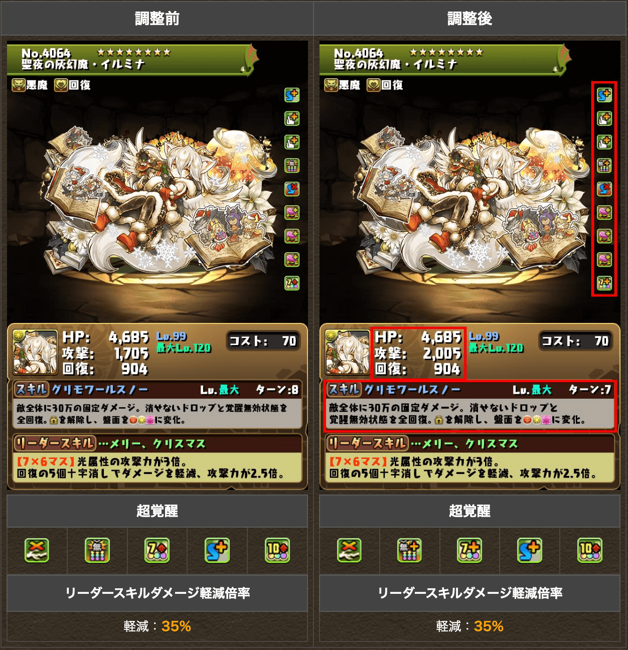Select the 10-combo super awakening icon in the 調整後 panel
The width and height of the screenshot is (628, 650).
point(590,550)
